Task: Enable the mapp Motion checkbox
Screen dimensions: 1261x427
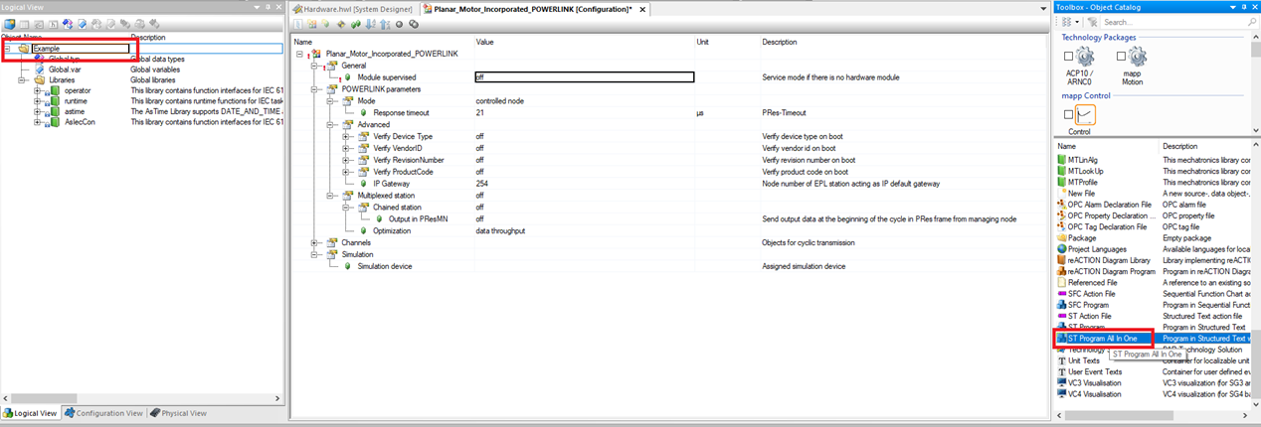Action: click(1121, 57)
